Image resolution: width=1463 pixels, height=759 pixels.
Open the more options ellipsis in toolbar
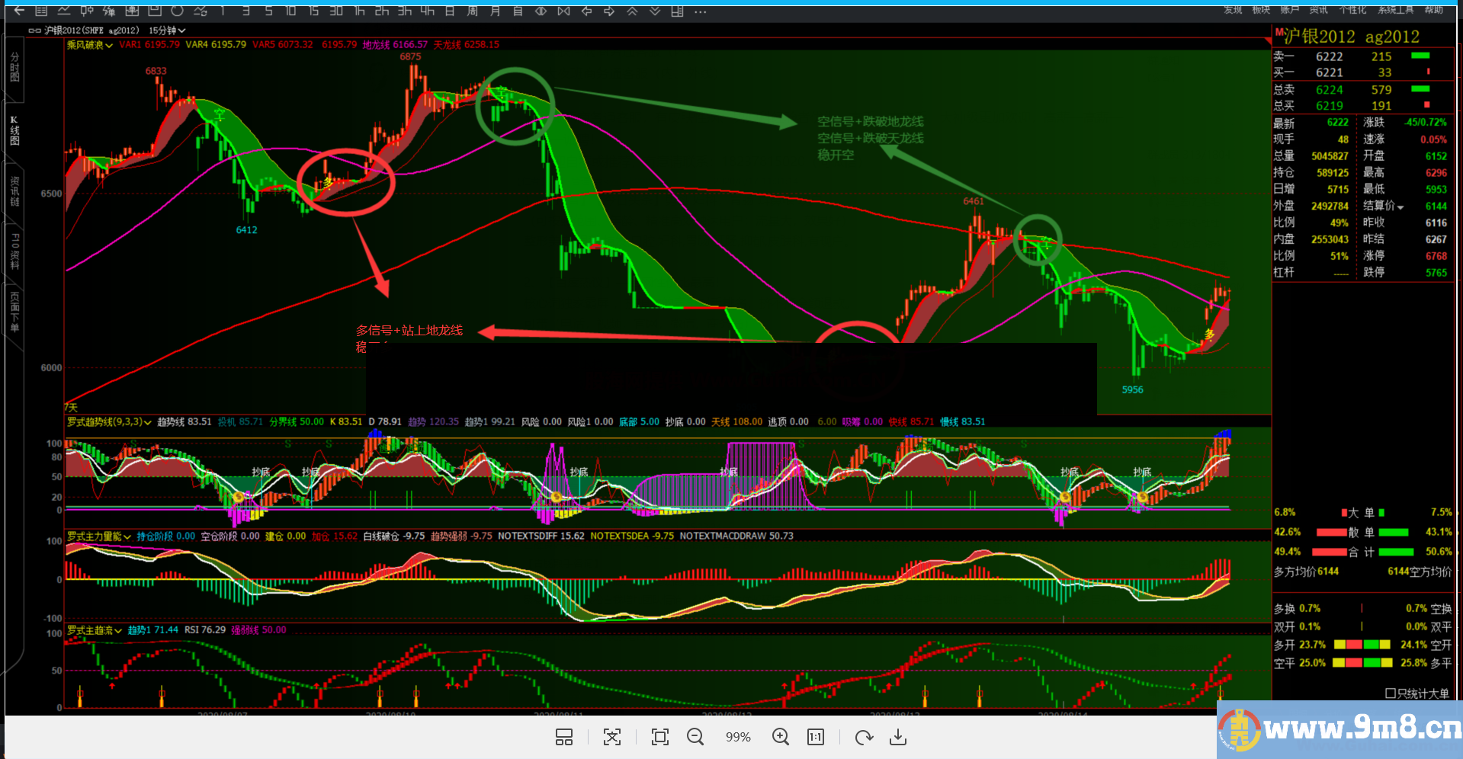pyautogui.click(x=701, y=11)
